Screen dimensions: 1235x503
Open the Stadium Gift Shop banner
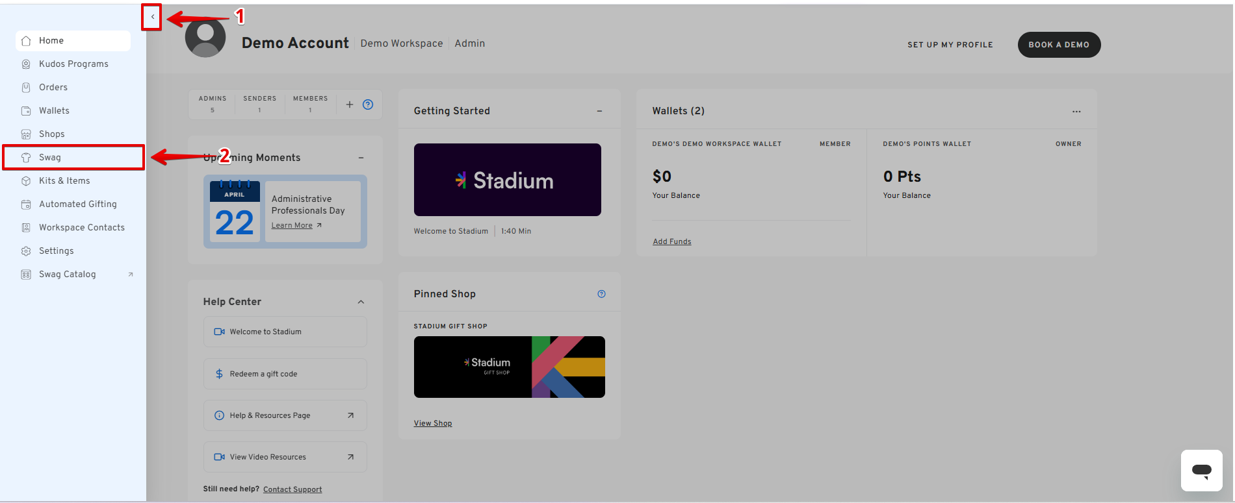509,367
